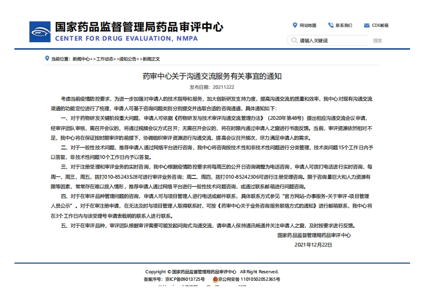The image size is (424, 300).
Task: Click the 网站地图 map pin icon
Action: 295,25
